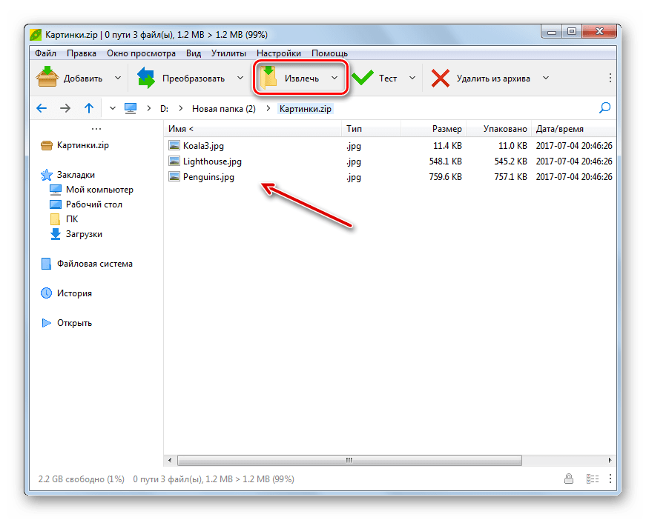Go forward with the right arrow
Viewport: 646px width, 520px height.
tap(65, 109)
